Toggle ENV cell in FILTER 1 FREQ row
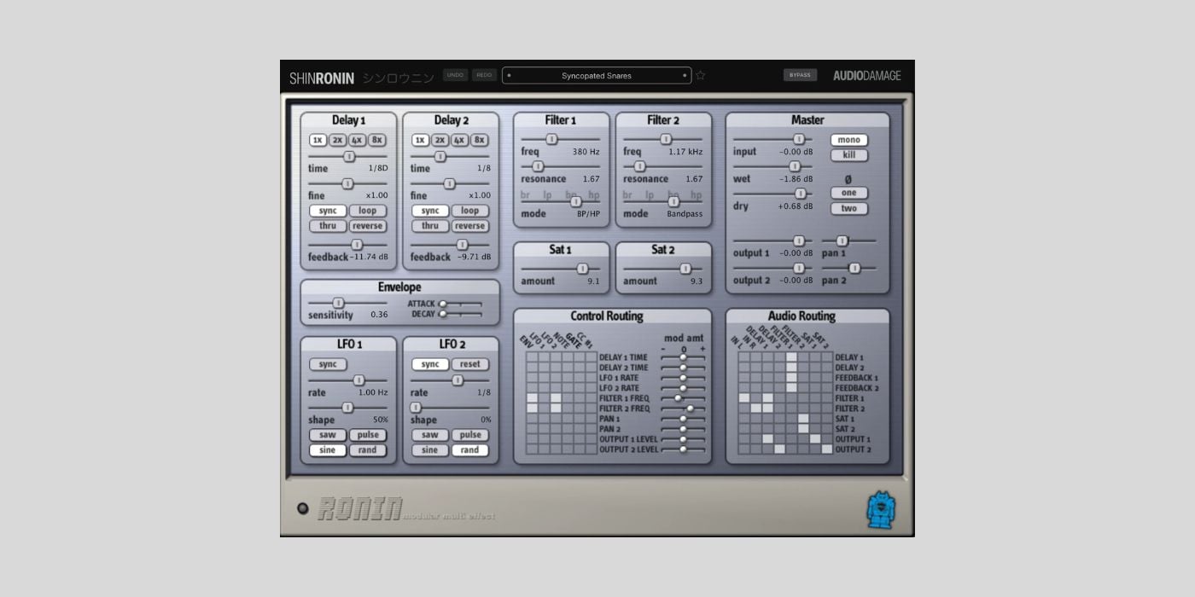Screen dimensions: 1195x597 pyautogui.click(x=533, y=398)
